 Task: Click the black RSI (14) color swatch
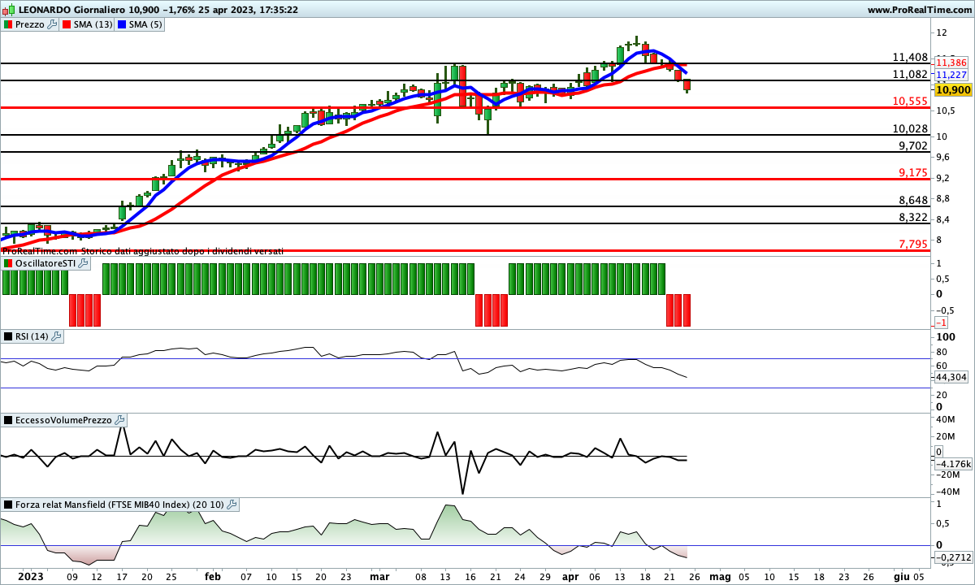(8, 336)
